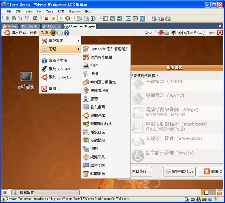225x203 pixels.
Task: Launch Firefox from the GNOME panel
Action: coord(53,33)
